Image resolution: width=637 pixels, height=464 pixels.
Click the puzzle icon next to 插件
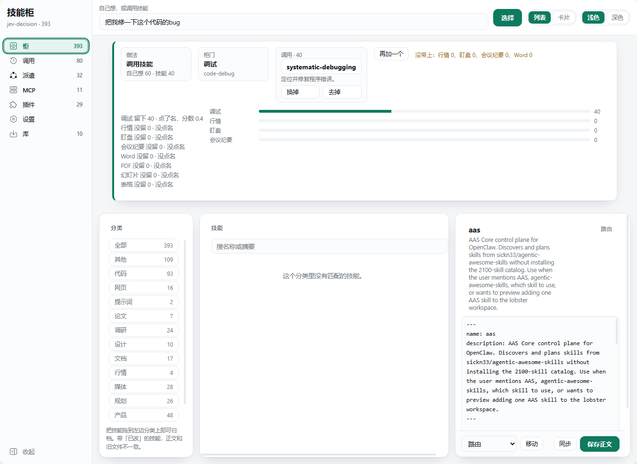coord(13,105)
